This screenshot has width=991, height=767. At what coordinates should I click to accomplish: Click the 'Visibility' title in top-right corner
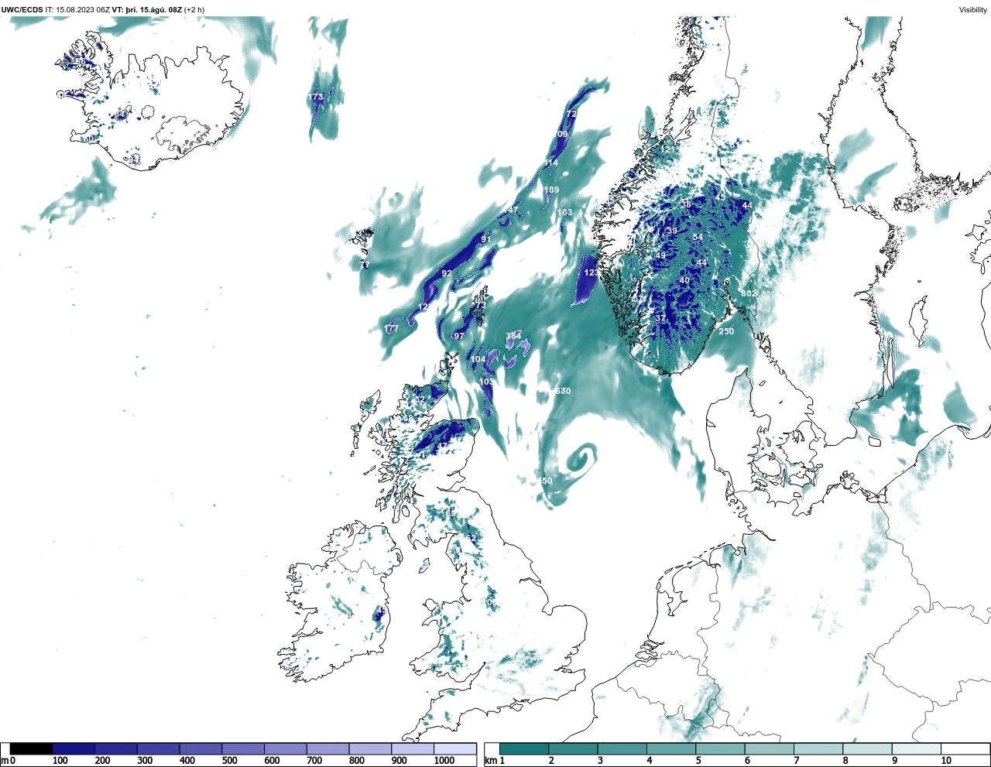pyautogui.click(x=973, y=9)
